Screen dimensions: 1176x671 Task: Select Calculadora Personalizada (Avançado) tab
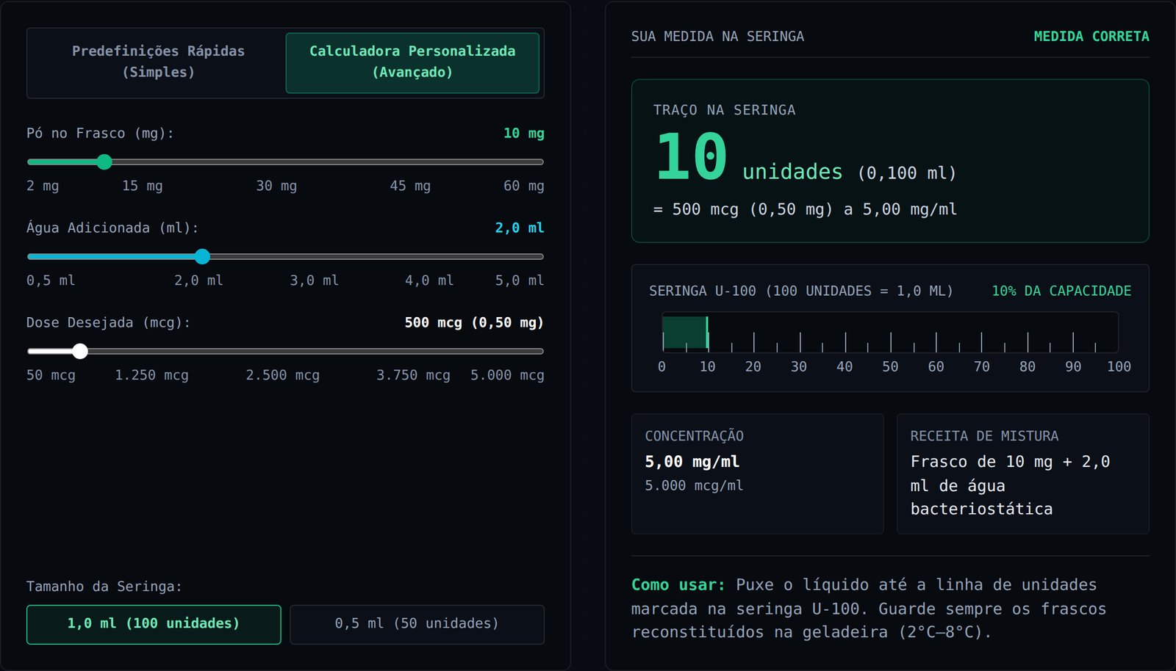[412, 62]
